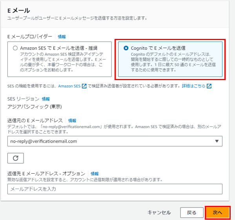Open the no-reply@verificationemail.com dropdown
Screen dimensions: 235x220
click(115, 141)
